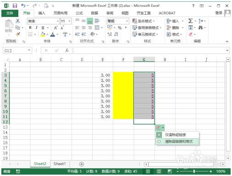The height and width of the screenshot is (176, 232).
Task: Switch to page layout view in status bar
Action: (x=159, y=171)
